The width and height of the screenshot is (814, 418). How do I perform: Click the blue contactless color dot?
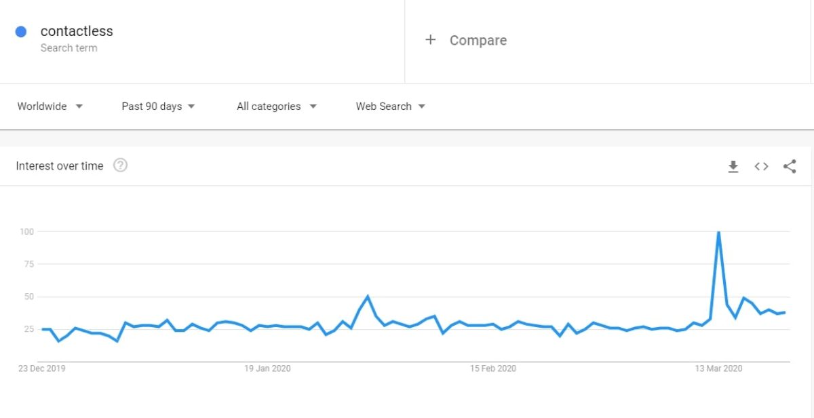pos(21,31)
